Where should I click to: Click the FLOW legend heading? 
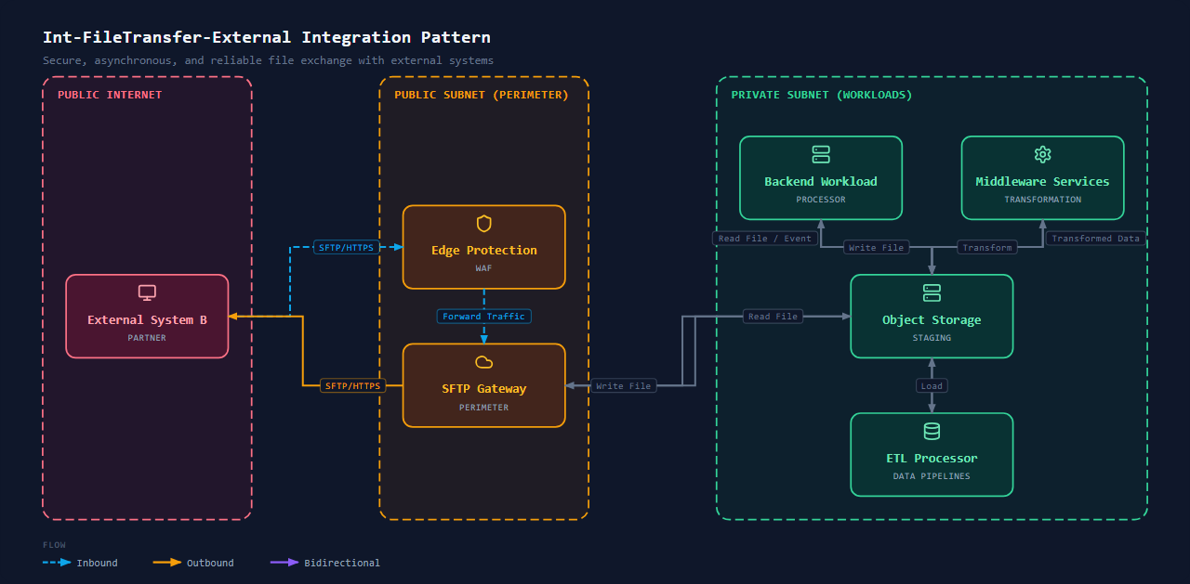pyautogui.click(x=54, y=545)
